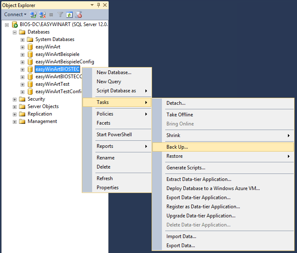Click the easyWinArtTest database icon
This screenshot has width=297, height=253.
[x=30, y=84]
